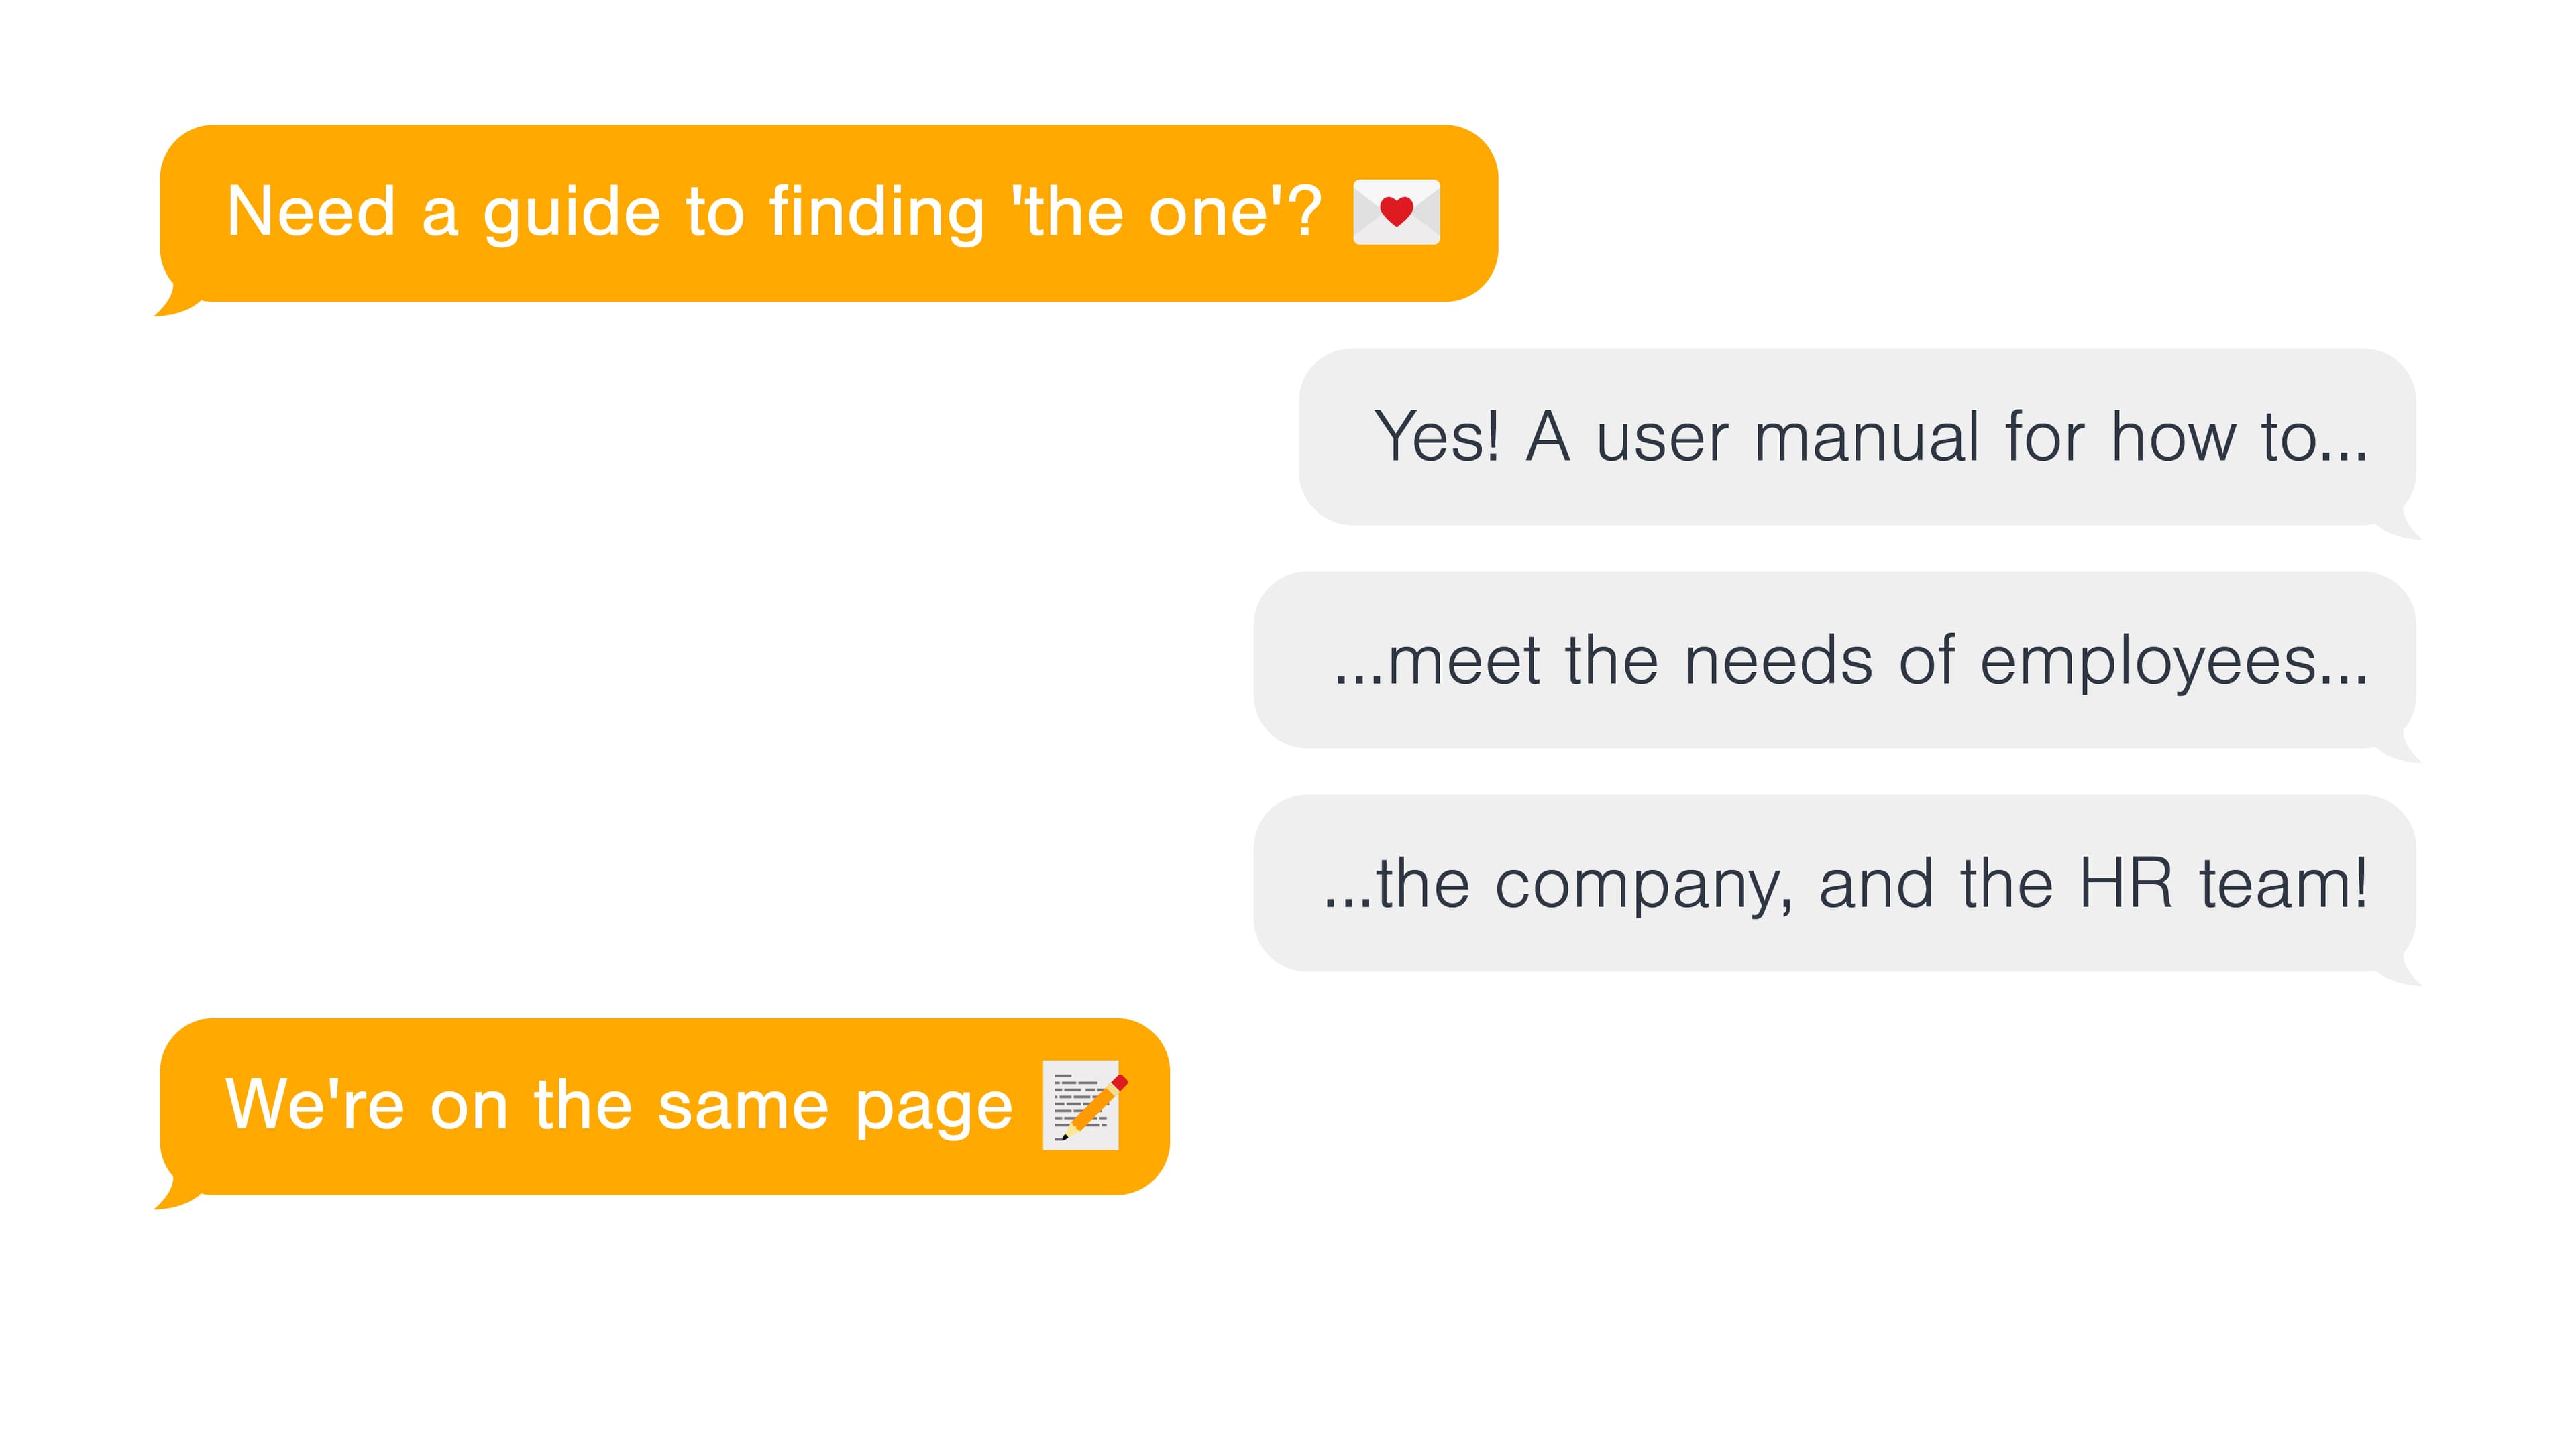This screenshot has width=2576, height=1448.
Task: Select the 'Yes! A user manual' gray bubble
Action: pos(1857,436)
